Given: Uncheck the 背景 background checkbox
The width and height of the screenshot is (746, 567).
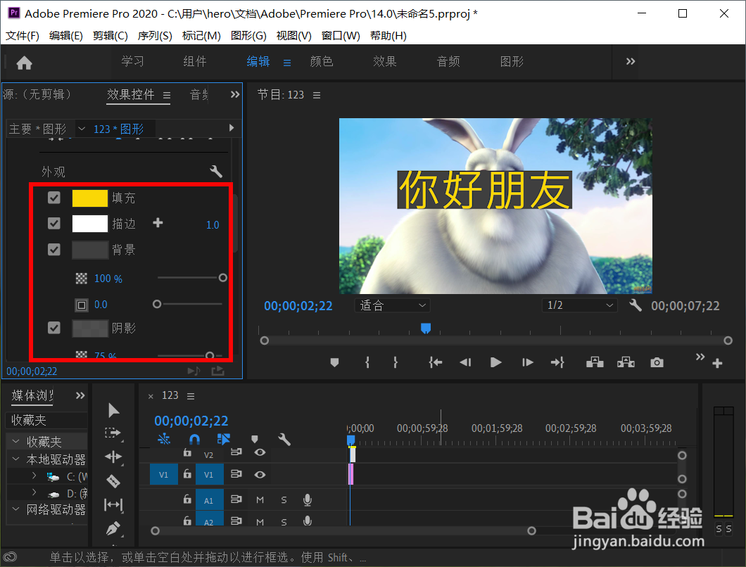Looking at the screenshot, I should [54, 249].
